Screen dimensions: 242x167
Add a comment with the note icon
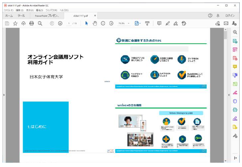click(x=159, y=23)
